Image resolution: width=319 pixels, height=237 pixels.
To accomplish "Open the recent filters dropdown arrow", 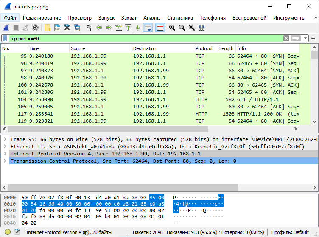I will point(305,38).
